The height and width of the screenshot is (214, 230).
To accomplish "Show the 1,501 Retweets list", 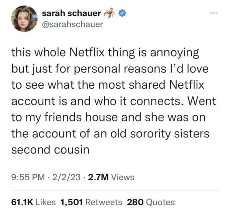I will click(91, 202).
